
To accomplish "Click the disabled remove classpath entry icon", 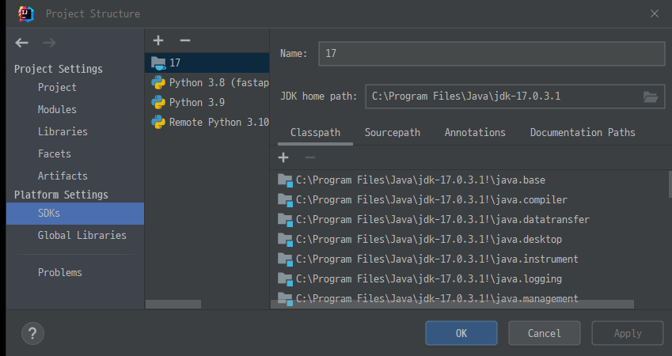I will [309, 157].
